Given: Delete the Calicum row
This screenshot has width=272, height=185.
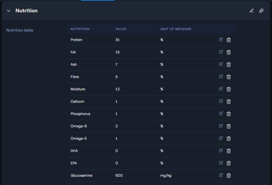Looking at the screenshot, I should click(x=229, y=102).
